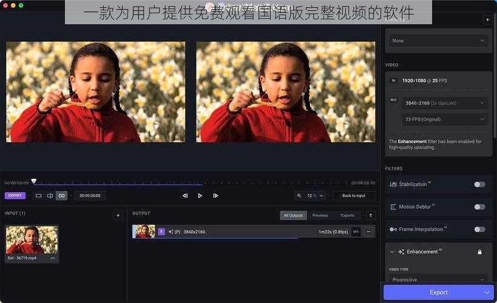Click the timeline playhead marker
The image size is (497, 303).
coord(33,181)
